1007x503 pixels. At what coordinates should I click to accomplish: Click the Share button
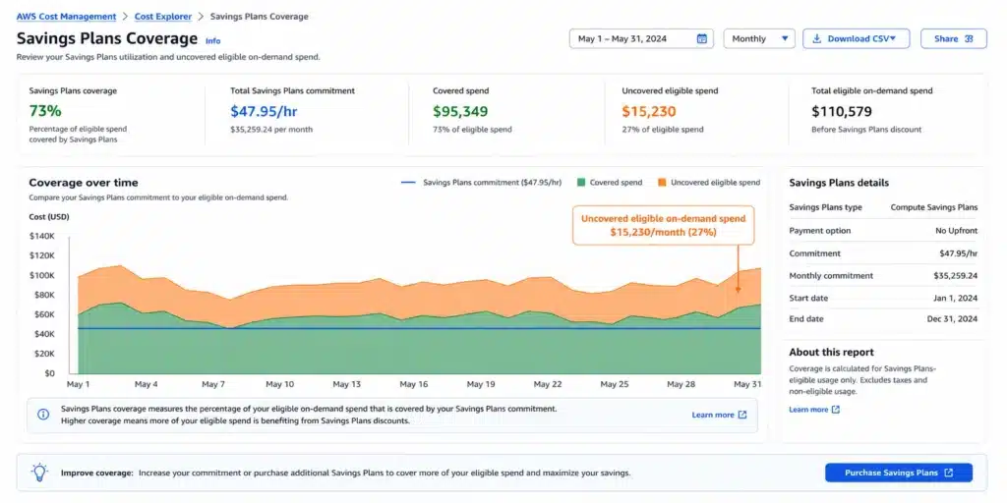[x=953, y=38]
